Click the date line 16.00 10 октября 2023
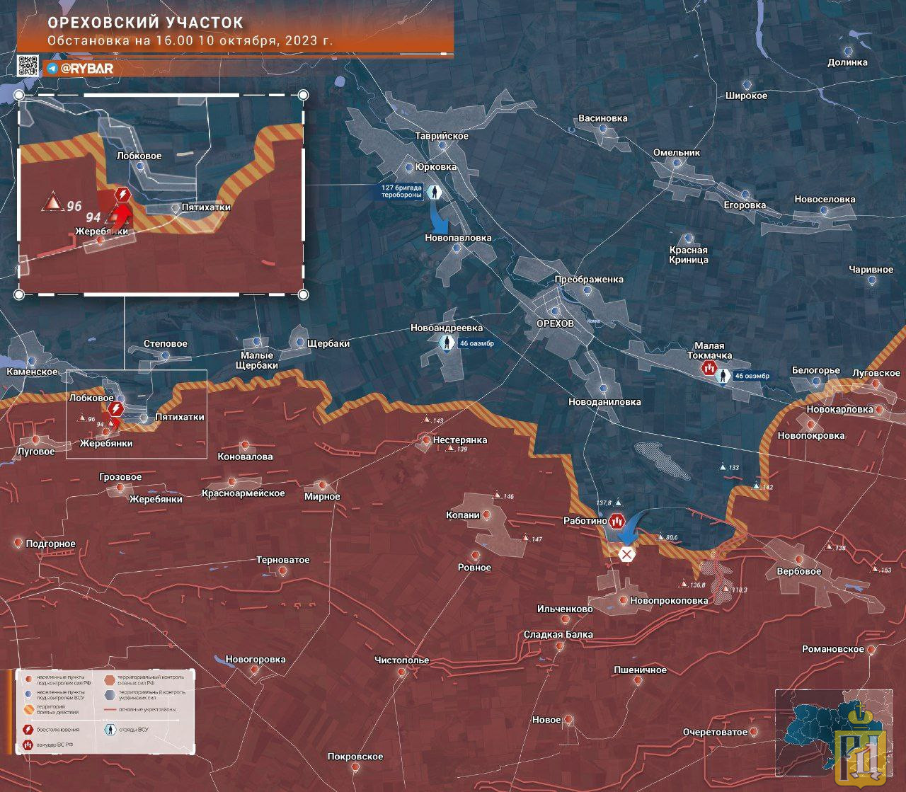This screenshot has width=906, height=792. coord(190,40)
